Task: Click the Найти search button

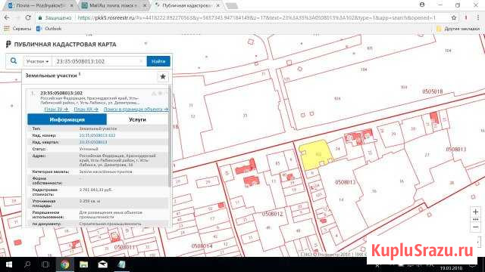Action: pos(158,61)
